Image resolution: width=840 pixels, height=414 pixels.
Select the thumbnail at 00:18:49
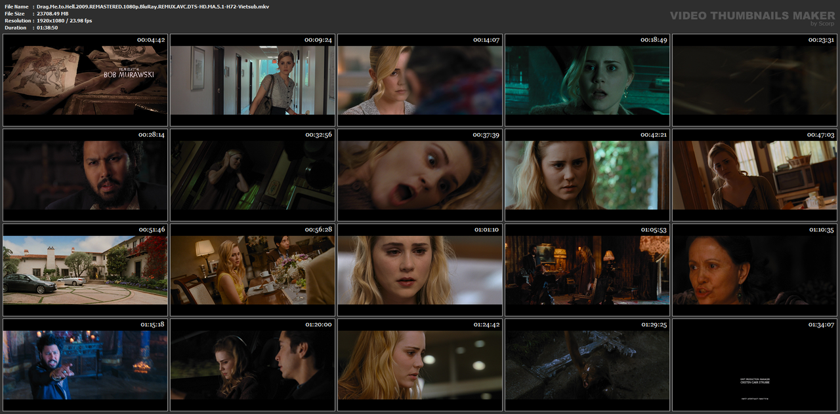click(587, 80)
